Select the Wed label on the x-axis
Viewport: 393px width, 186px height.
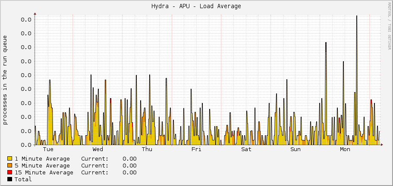(98, 149)
